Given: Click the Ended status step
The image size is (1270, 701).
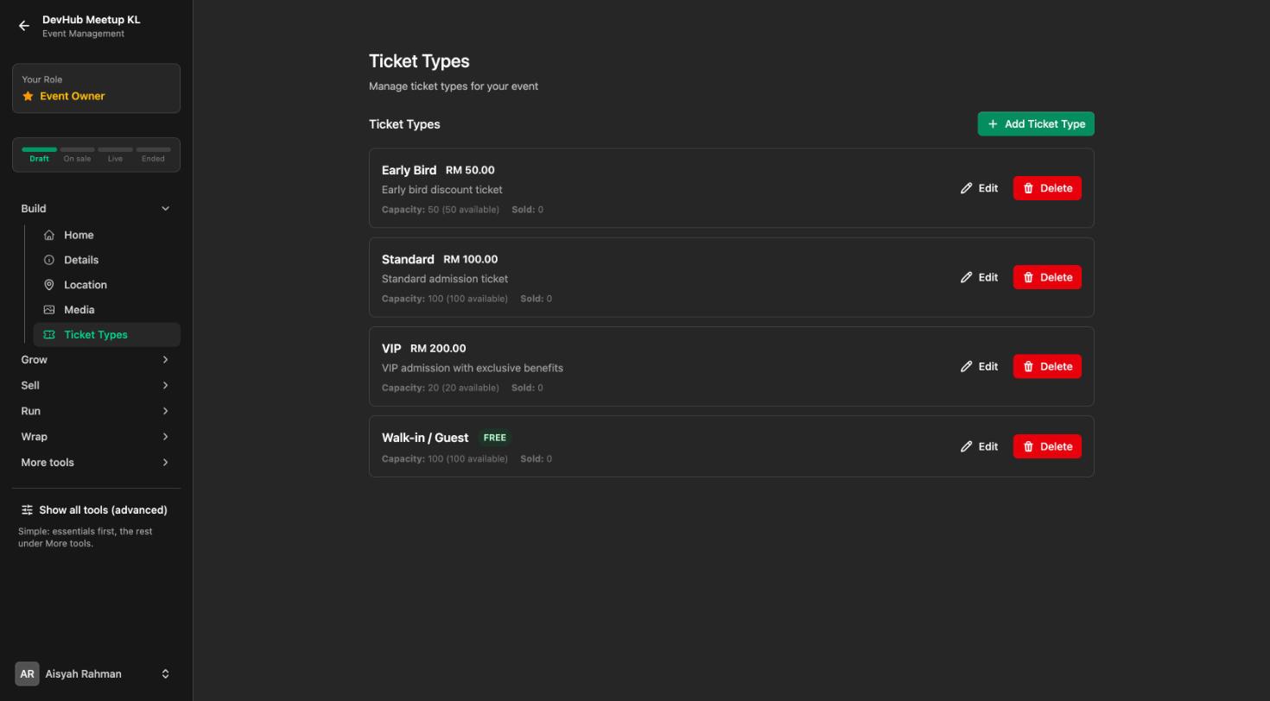Looking at the screenshot, I should point(153,155).
